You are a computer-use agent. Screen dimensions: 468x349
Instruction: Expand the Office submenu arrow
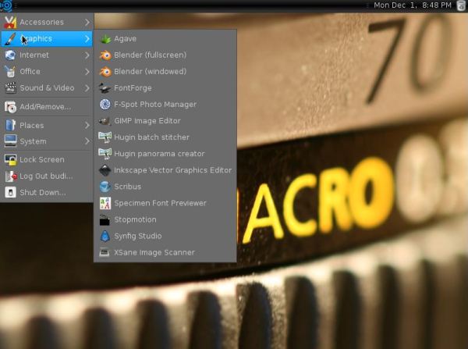pos(87,72)
